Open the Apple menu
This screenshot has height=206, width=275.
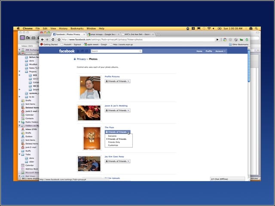[18, 28]
